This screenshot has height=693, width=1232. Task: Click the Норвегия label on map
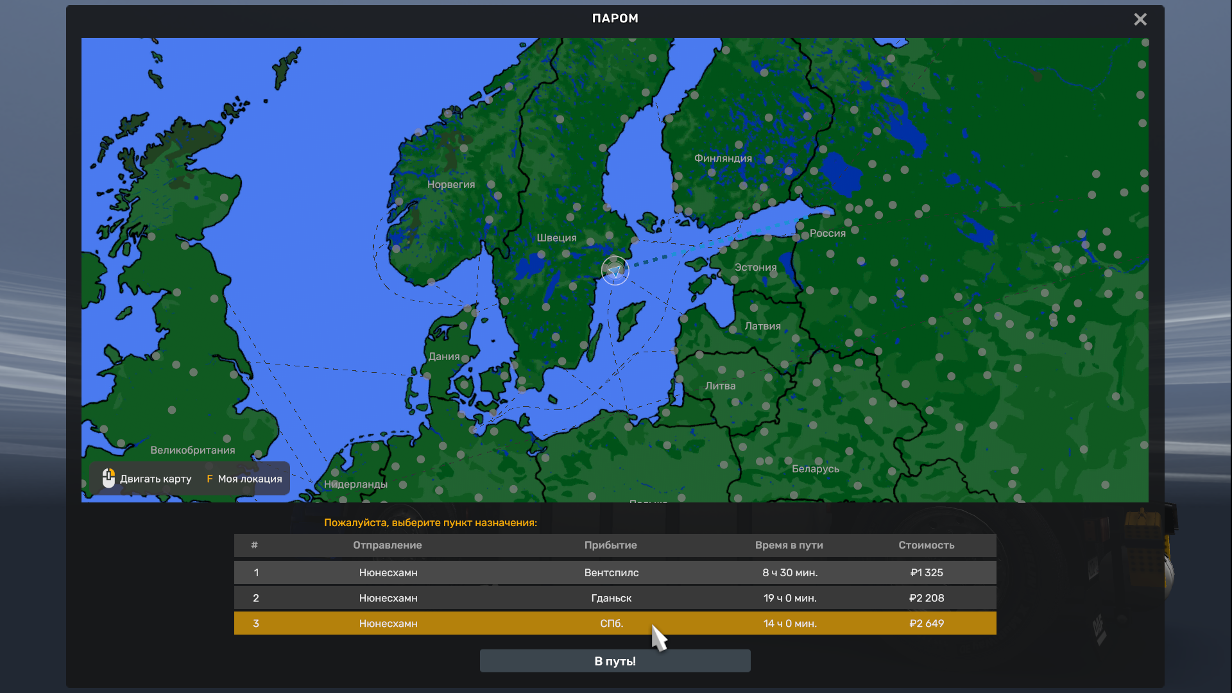(451, 184)
